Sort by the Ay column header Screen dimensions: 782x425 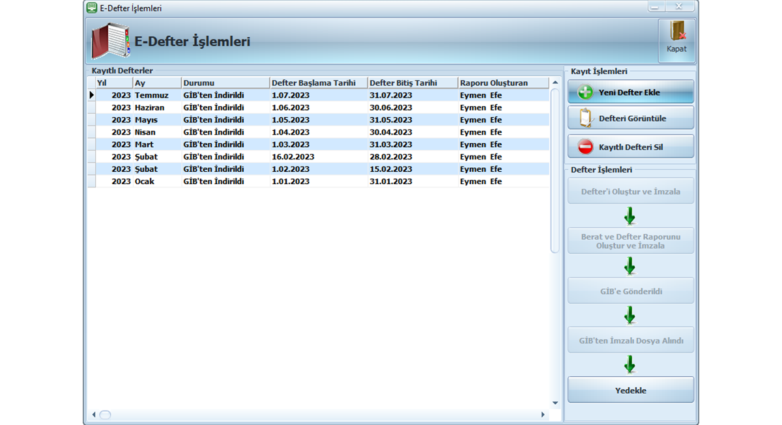[x=156, y=83]
